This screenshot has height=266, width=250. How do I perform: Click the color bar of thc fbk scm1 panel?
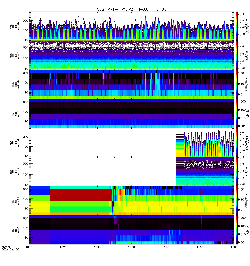(x=237, y=230)
